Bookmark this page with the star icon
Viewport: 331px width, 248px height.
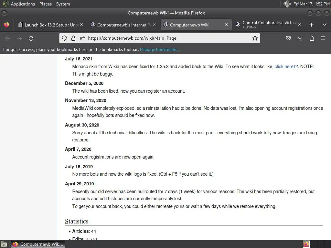click(255, 38)
